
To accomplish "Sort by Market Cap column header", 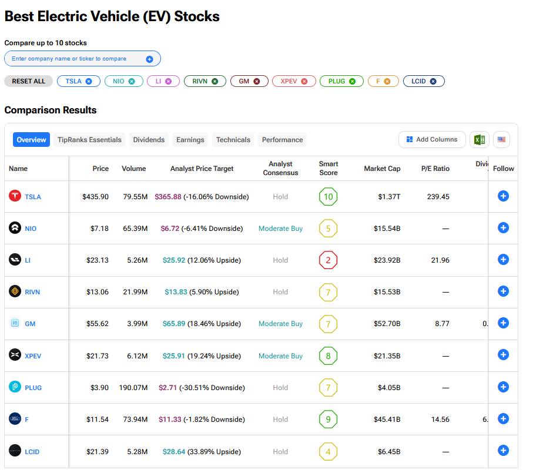I will [382, 169].
